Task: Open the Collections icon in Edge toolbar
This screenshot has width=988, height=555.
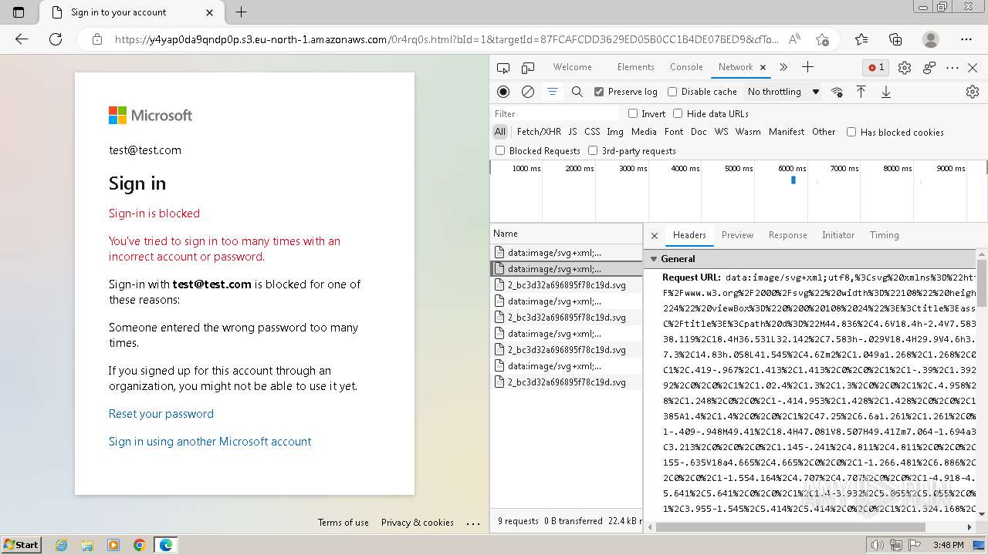Action: click(x=895, y=39)
